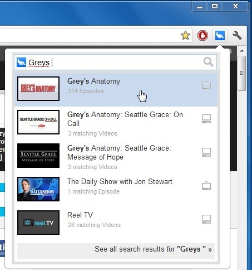Click monitor icon beside Reel TV
The width and height of the screenshot is (252, 270).
(206, 219)
